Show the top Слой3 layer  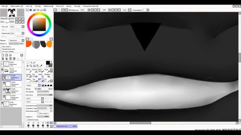[x=2, y=63]
